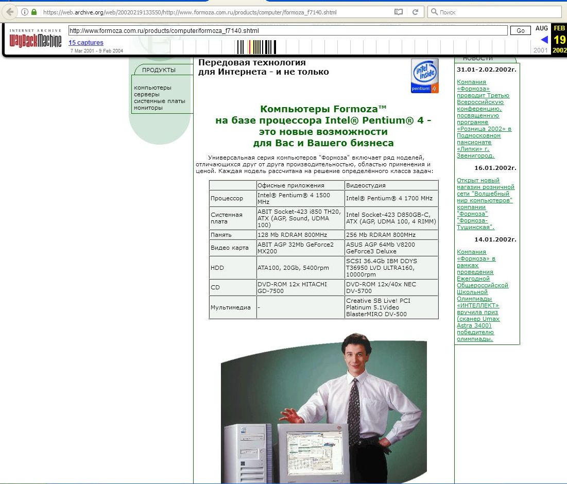Open news link about «ИНТЕЛЛЕКТ» school olympiad
Viewport: 567px width, 484px height.
(483, 296)
